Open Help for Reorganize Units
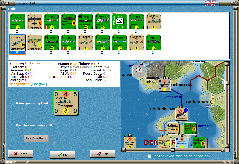Image resolution: width=239 pixels, height=164 pixels. coord(103,154)
